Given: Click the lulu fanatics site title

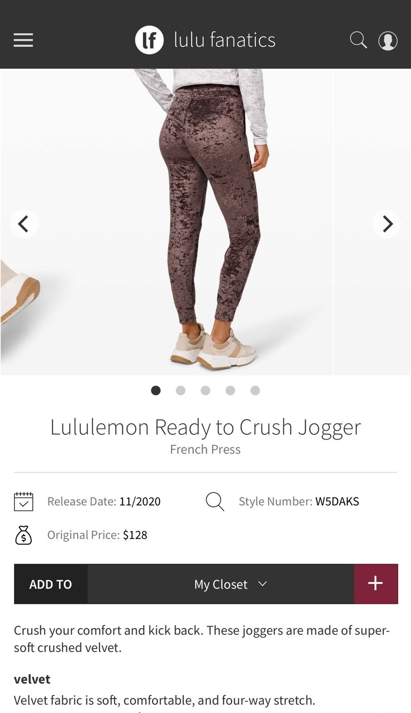Looking at the screenshot, I should point(225,40).
